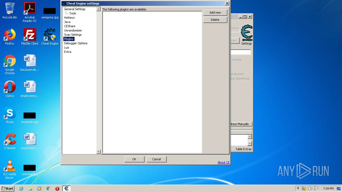Select the onbritish.jpg file
This screenshot has width=342, height=192.
click(x=30, y=170)
